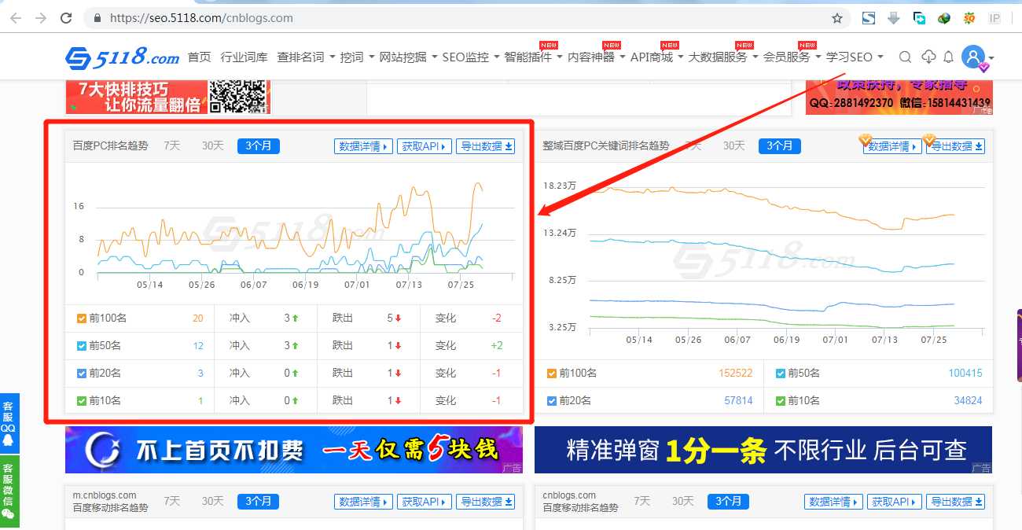Click 获取API in the 百度PC排名趋势 panel
The height and width of the screenshot is (530, 1022).
tap(425, 146)
